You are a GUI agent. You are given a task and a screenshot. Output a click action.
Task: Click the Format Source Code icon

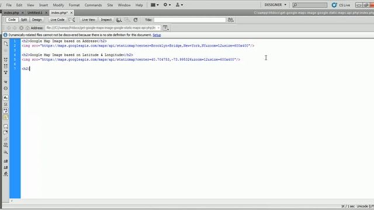pos(6,174)
